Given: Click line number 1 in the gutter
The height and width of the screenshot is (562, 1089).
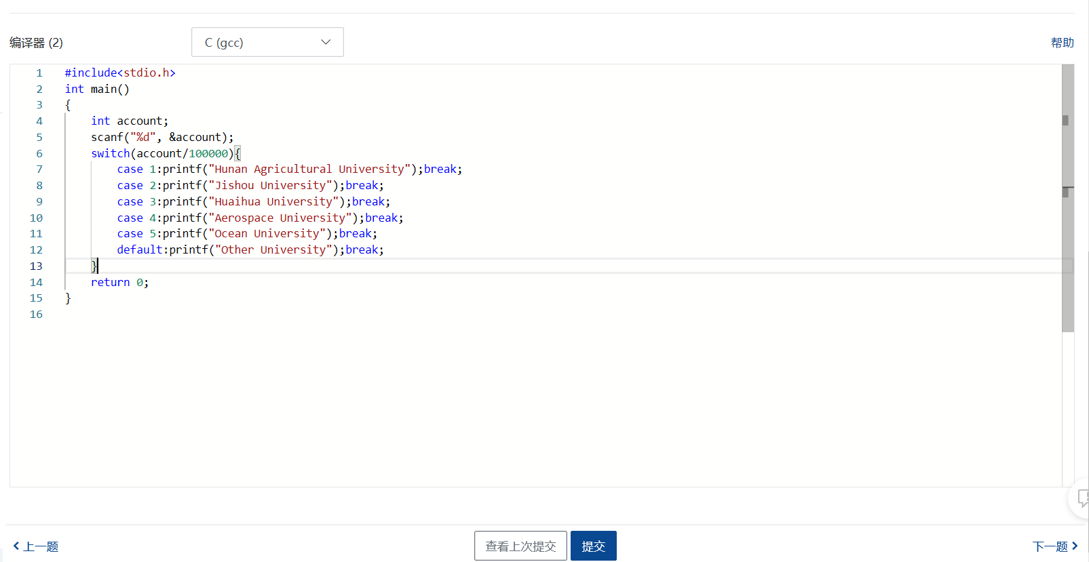Looking at the screenshot, I should 39,73.
